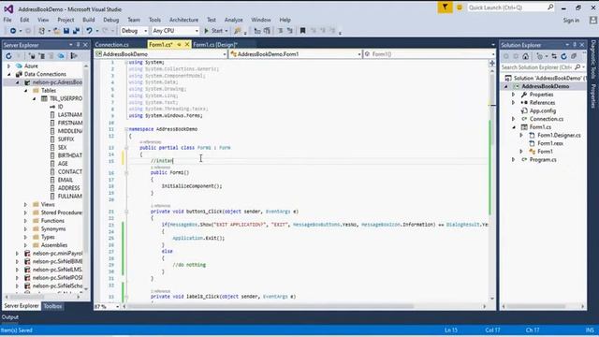Open the Architecture menu

183,20
